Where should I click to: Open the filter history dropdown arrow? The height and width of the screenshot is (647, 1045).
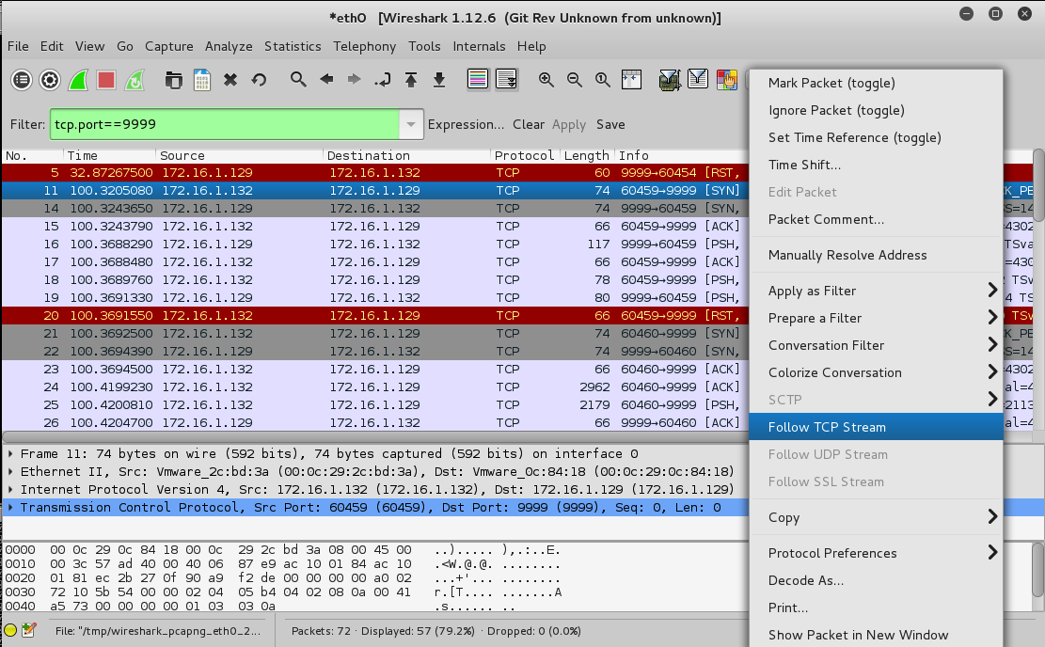coord(410,124)
